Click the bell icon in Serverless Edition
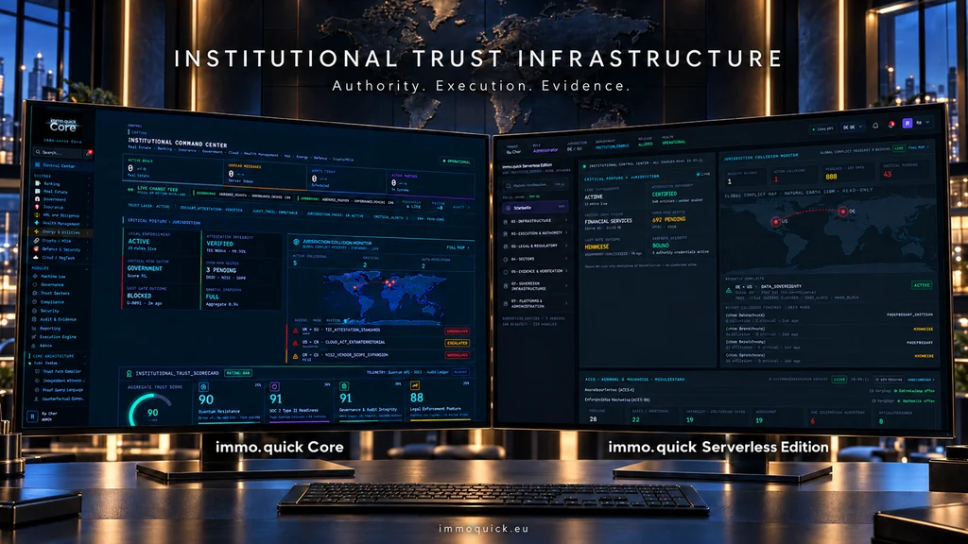 (875, 126)
